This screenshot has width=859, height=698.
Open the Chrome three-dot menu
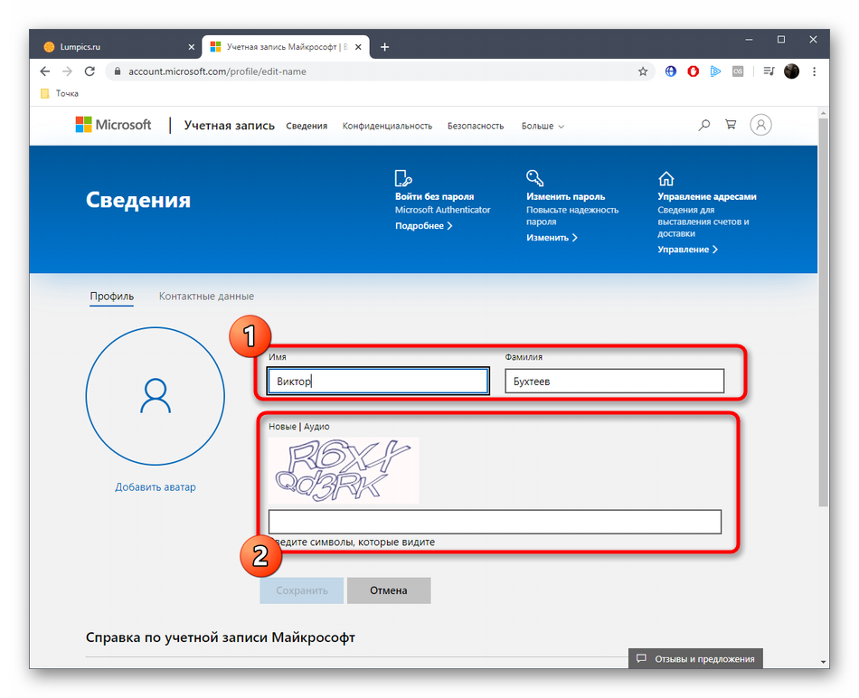[x=814, y=71]
